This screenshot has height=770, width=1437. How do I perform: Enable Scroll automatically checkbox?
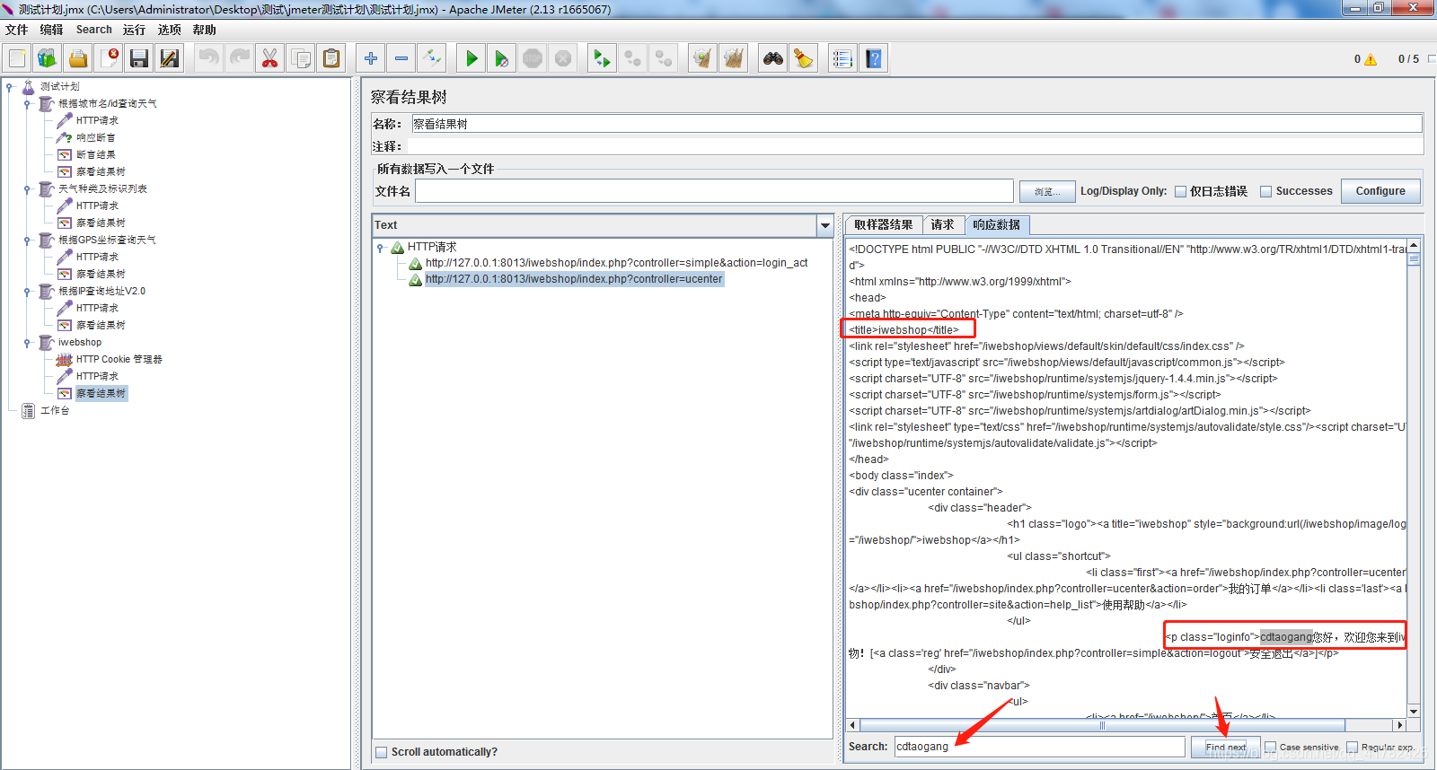pos(382,752)
